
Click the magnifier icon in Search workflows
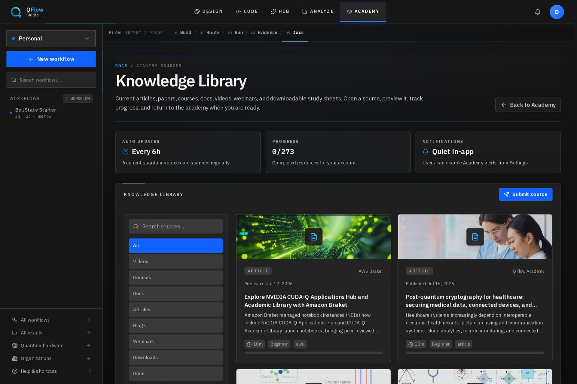pyautogui.click(x=14, y=80)
